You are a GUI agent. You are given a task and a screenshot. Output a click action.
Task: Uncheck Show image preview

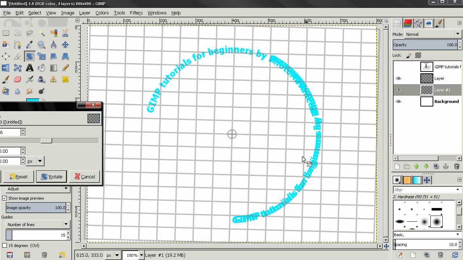pyautogui.click(x=5, y=198)
